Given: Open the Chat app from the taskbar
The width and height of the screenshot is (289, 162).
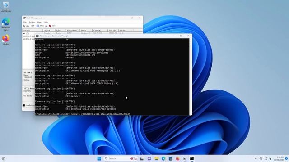Looking at the screenshot, I should click(x=149, y=158).
